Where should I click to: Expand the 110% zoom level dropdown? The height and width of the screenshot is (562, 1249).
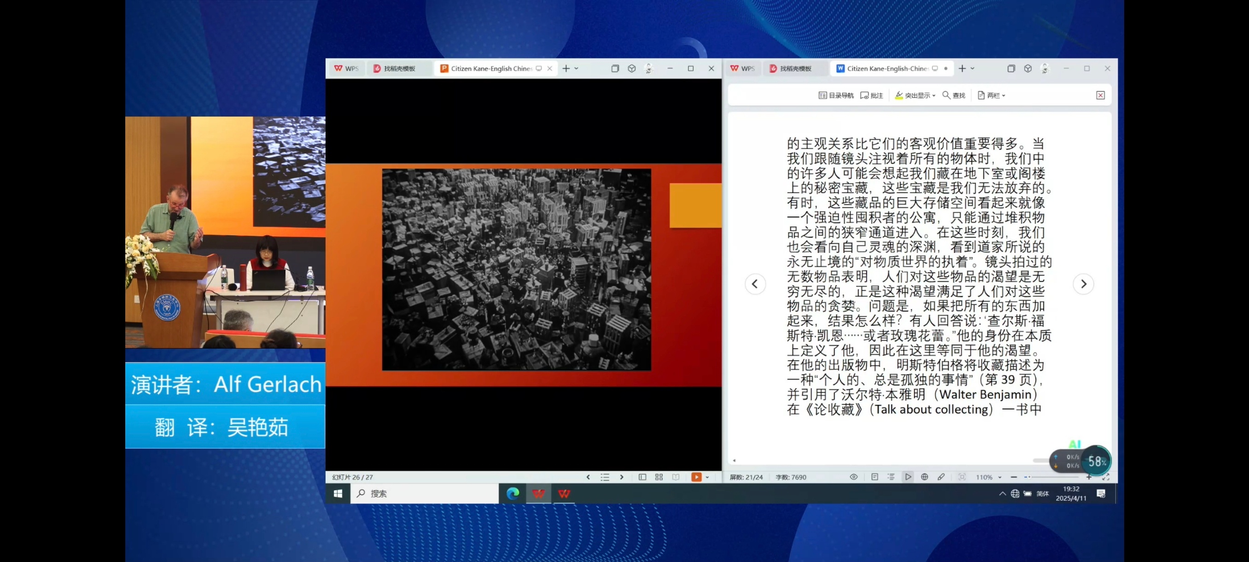pyautogui.click(x=1000, y=478)
